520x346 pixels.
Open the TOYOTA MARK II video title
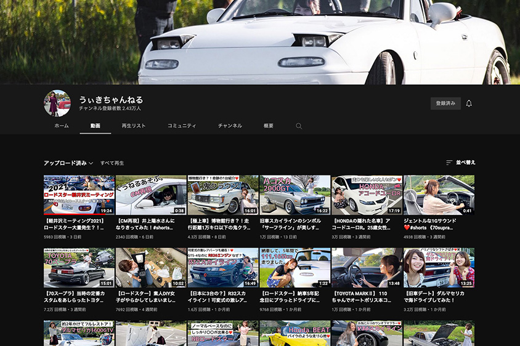point(366,296)
